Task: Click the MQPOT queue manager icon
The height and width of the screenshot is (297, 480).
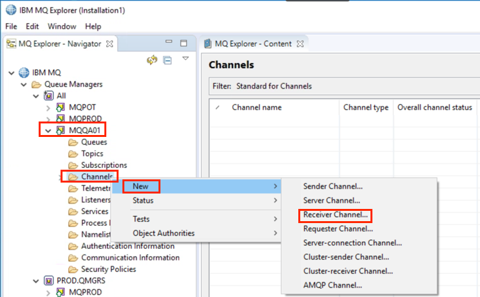Action: tap(61, 107)
